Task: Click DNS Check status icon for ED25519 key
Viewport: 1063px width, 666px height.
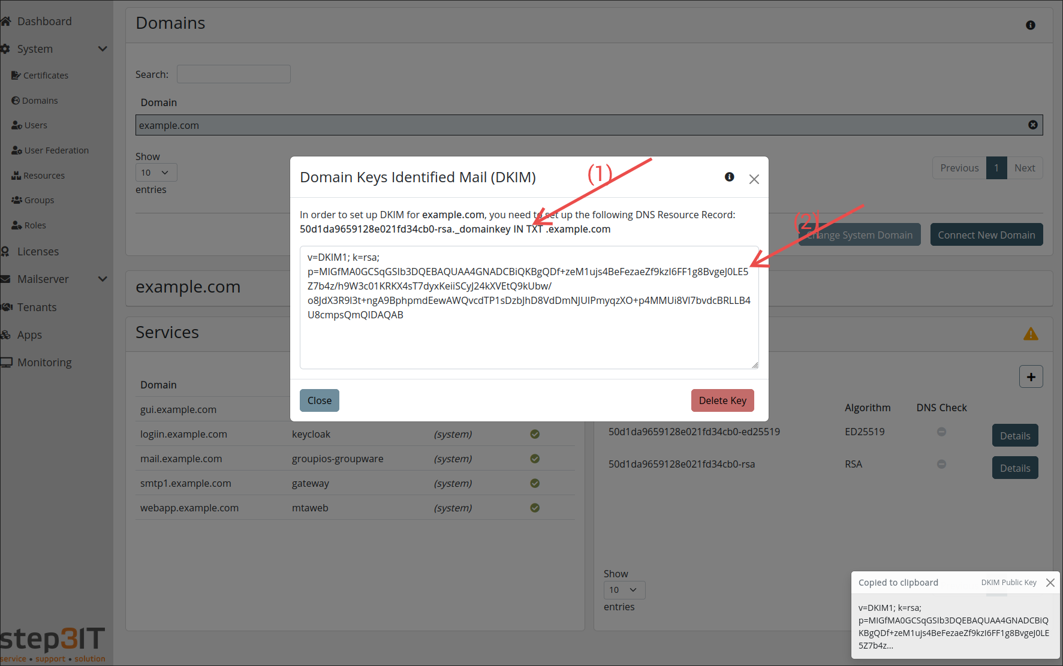Action: coord(941,432)
